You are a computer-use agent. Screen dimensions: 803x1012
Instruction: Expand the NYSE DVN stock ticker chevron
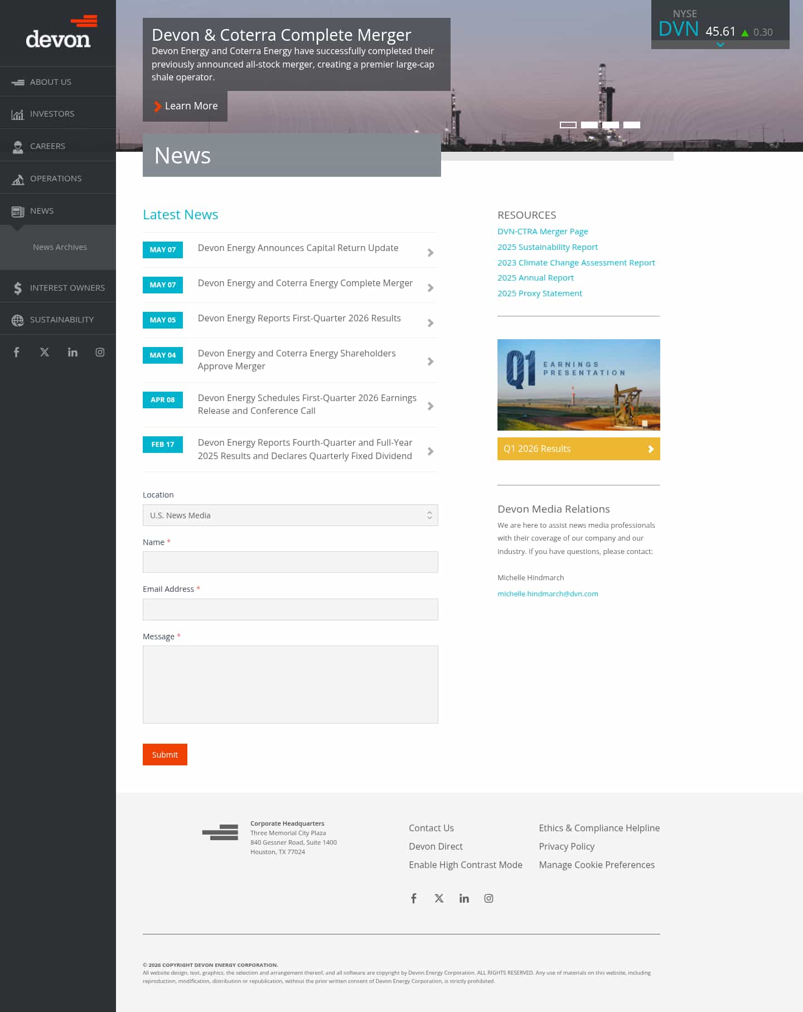point(720,45)
